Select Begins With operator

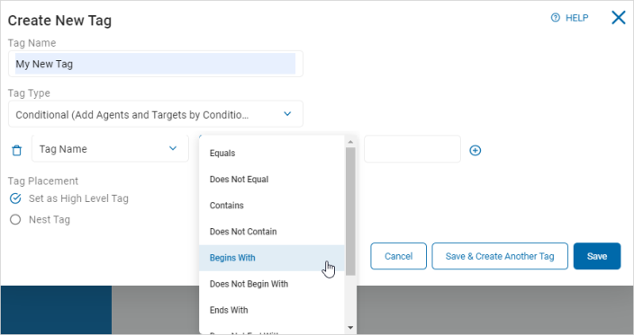pyautogui.click(x=272, y=258)
